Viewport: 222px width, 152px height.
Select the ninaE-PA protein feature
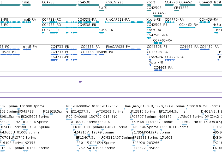click(27, 49)
